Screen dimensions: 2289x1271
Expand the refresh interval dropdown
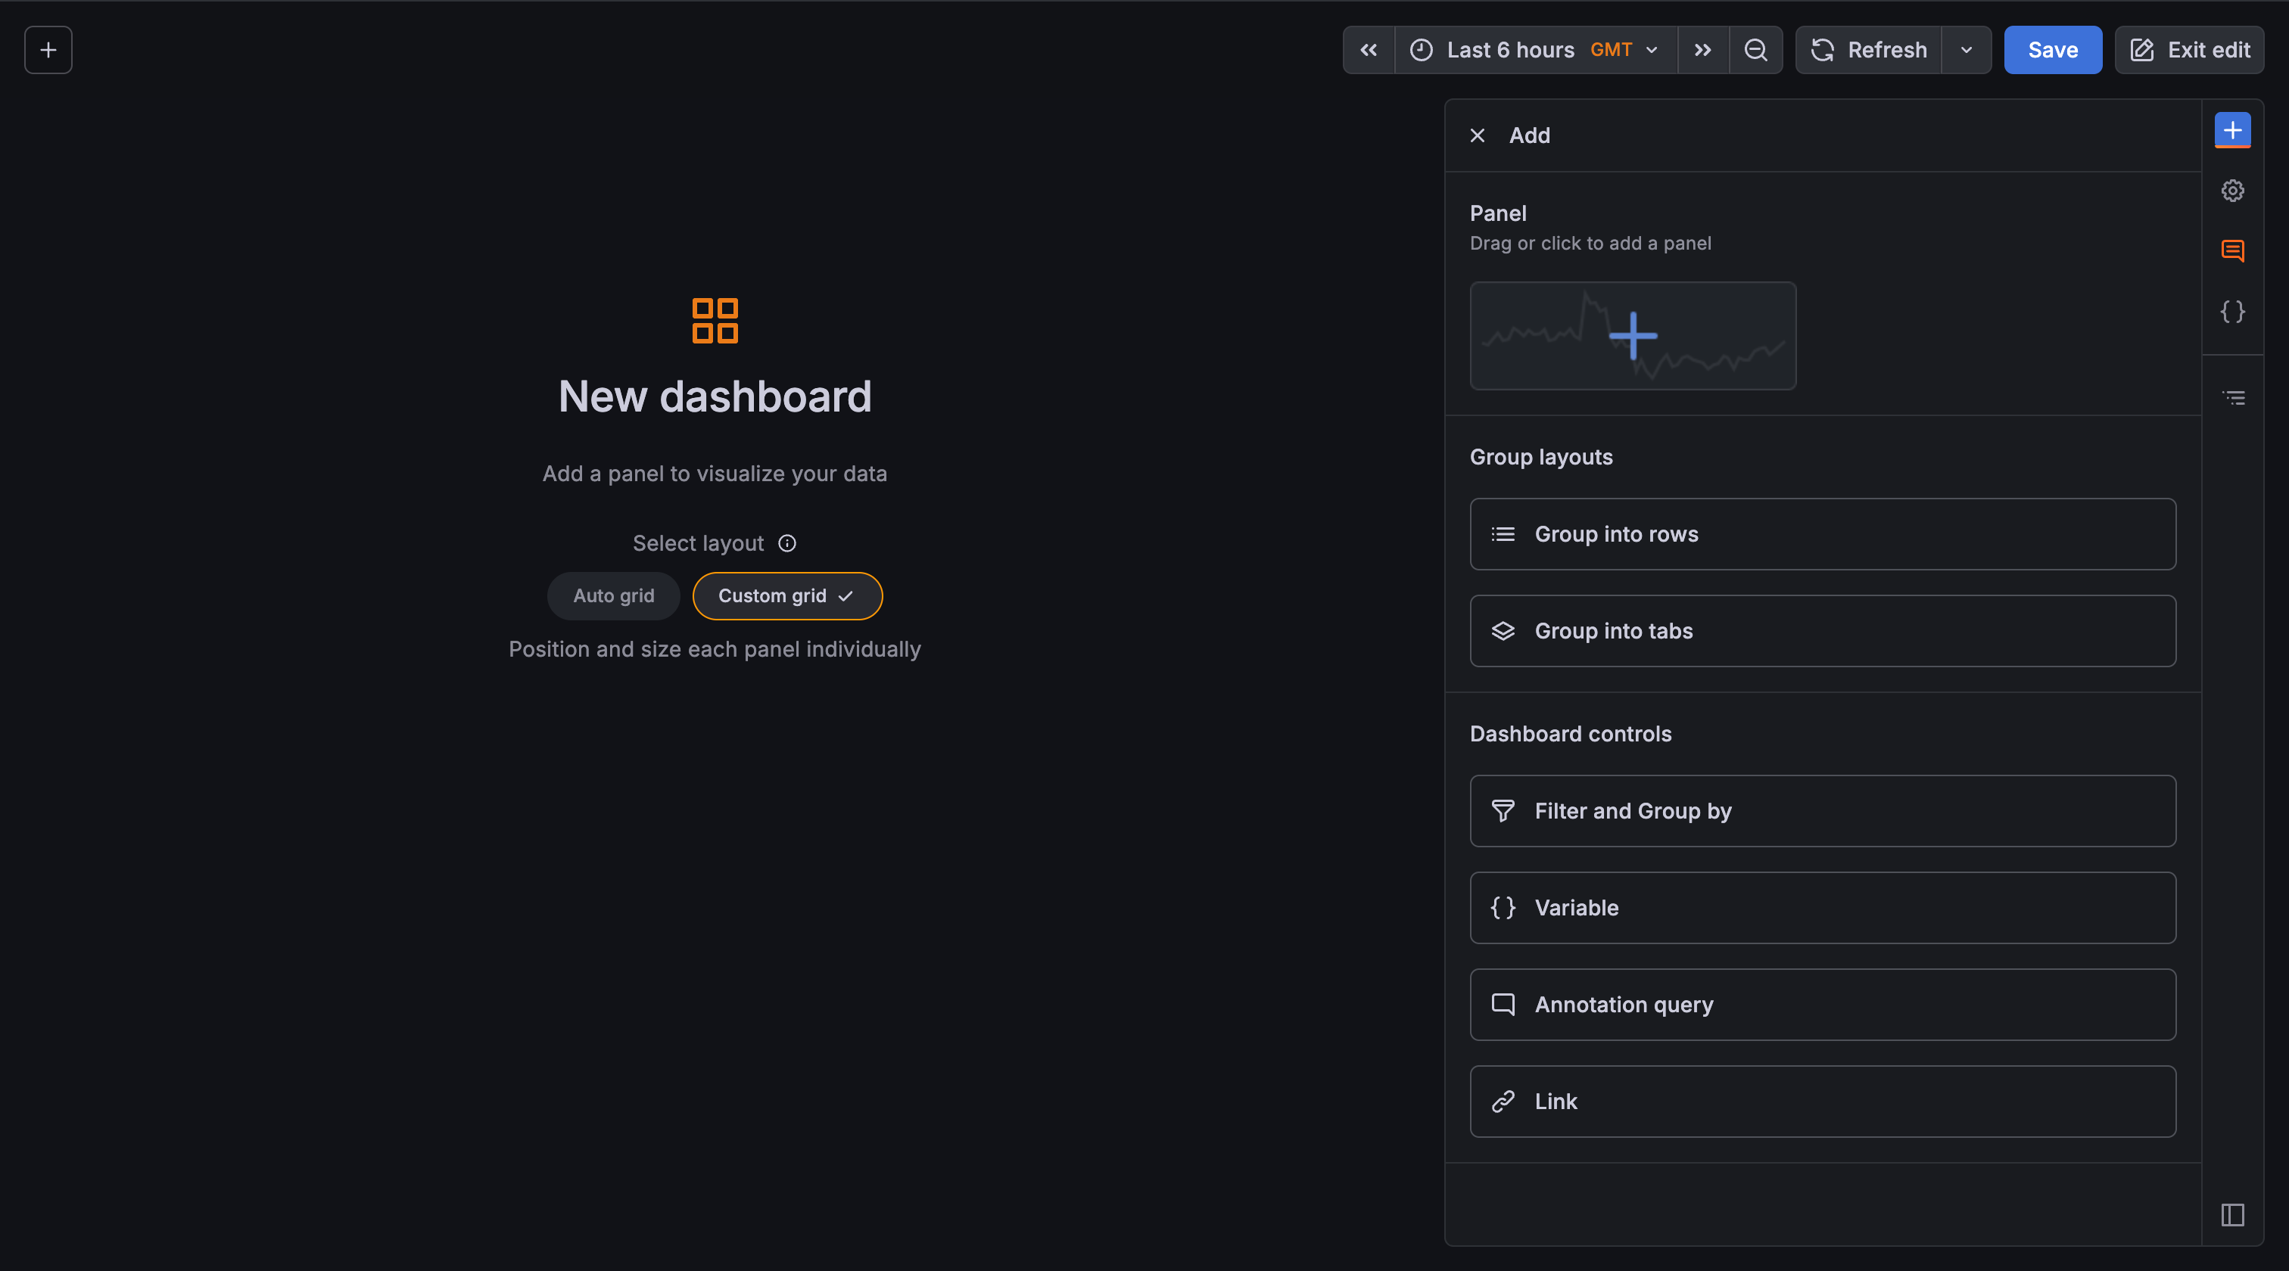[x=1967, y=50]
